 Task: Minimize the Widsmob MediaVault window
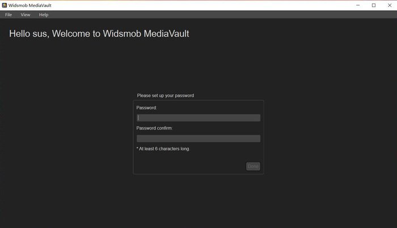[358, 5]
